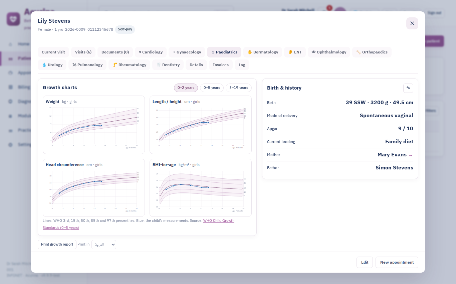Close the Lily Stevens patient dialog

click(x=412, y=23)
